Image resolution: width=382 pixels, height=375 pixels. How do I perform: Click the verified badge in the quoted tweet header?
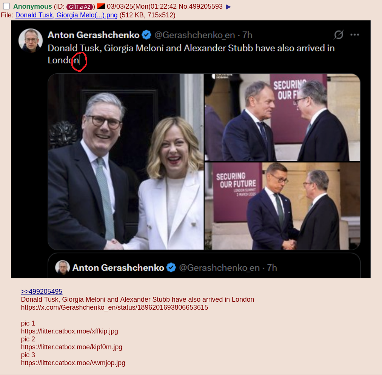(x=171, y=267)
